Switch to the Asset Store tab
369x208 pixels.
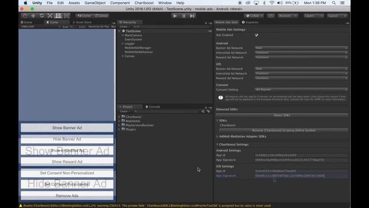pyautogui.click(x=82, y=22)
